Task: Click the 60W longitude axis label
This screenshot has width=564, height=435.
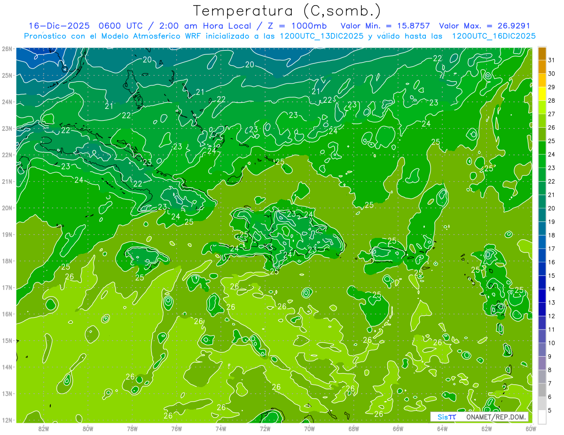Action: coord(531,428)
